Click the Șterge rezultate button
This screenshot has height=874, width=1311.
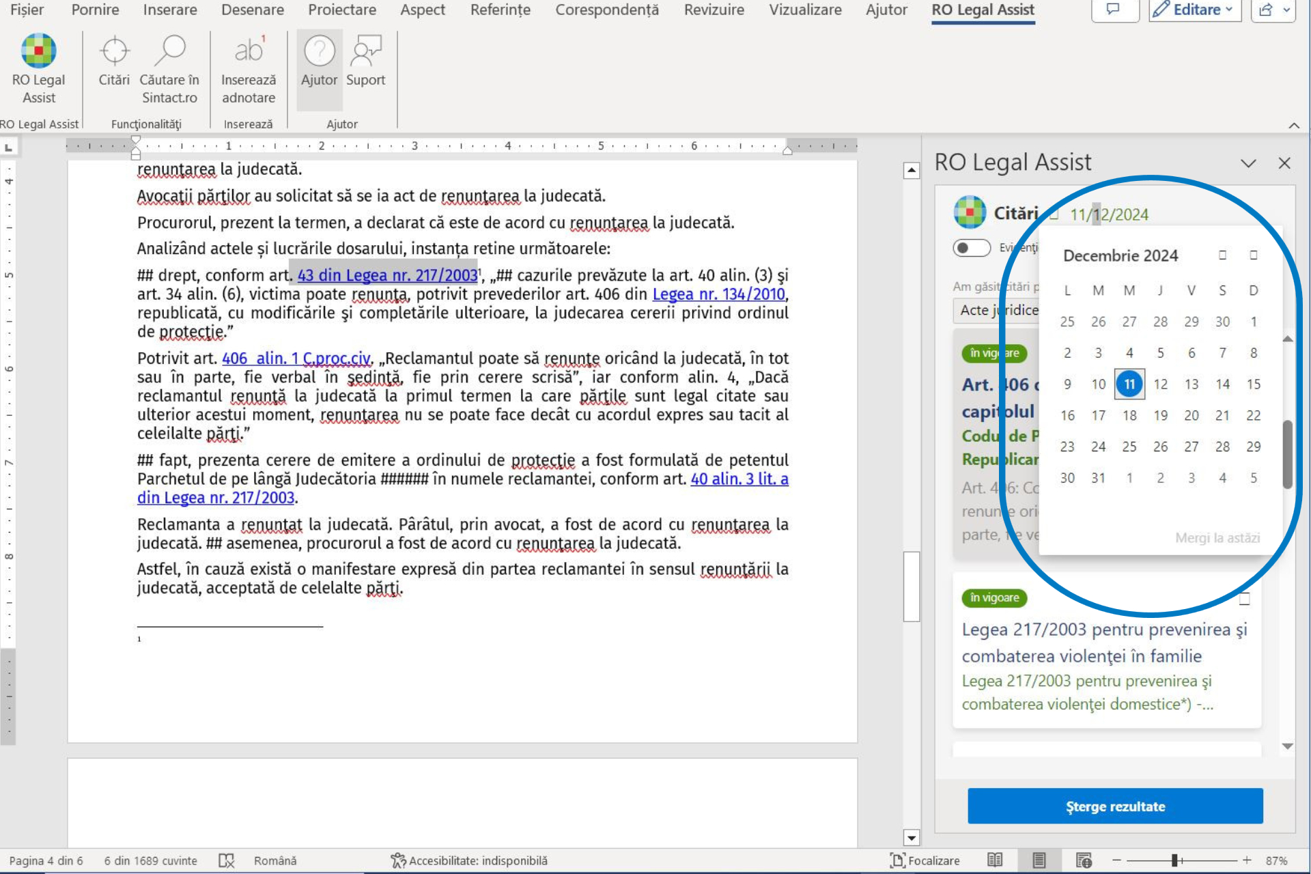pos(1114,806)
